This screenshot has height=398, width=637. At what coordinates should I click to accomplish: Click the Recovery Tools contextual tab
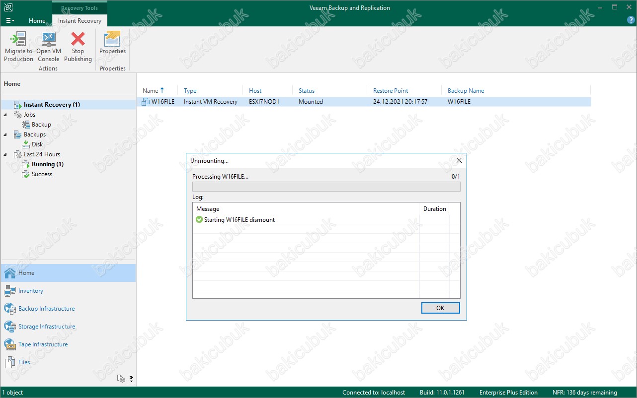point(80,8)
